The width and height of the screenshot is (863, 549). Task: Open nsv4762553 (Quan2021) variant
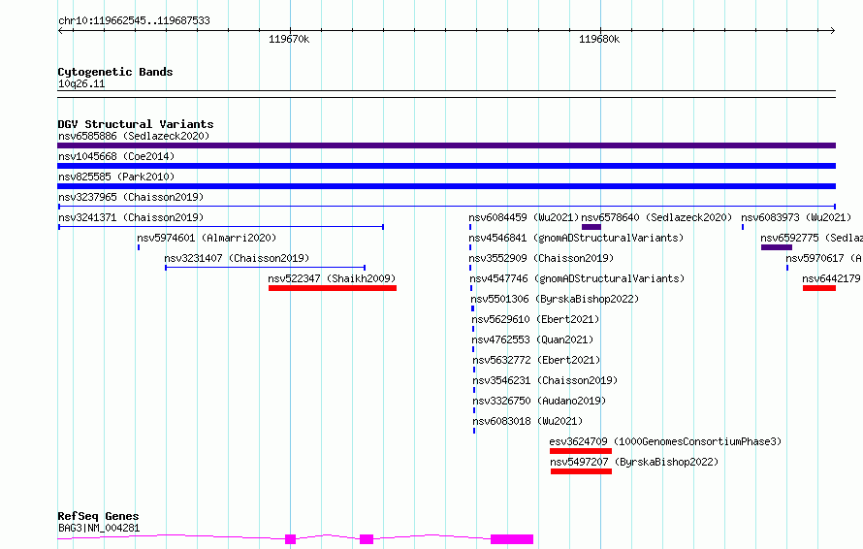[532, 339]
